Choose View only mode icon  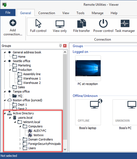click(x=60, y=26)
